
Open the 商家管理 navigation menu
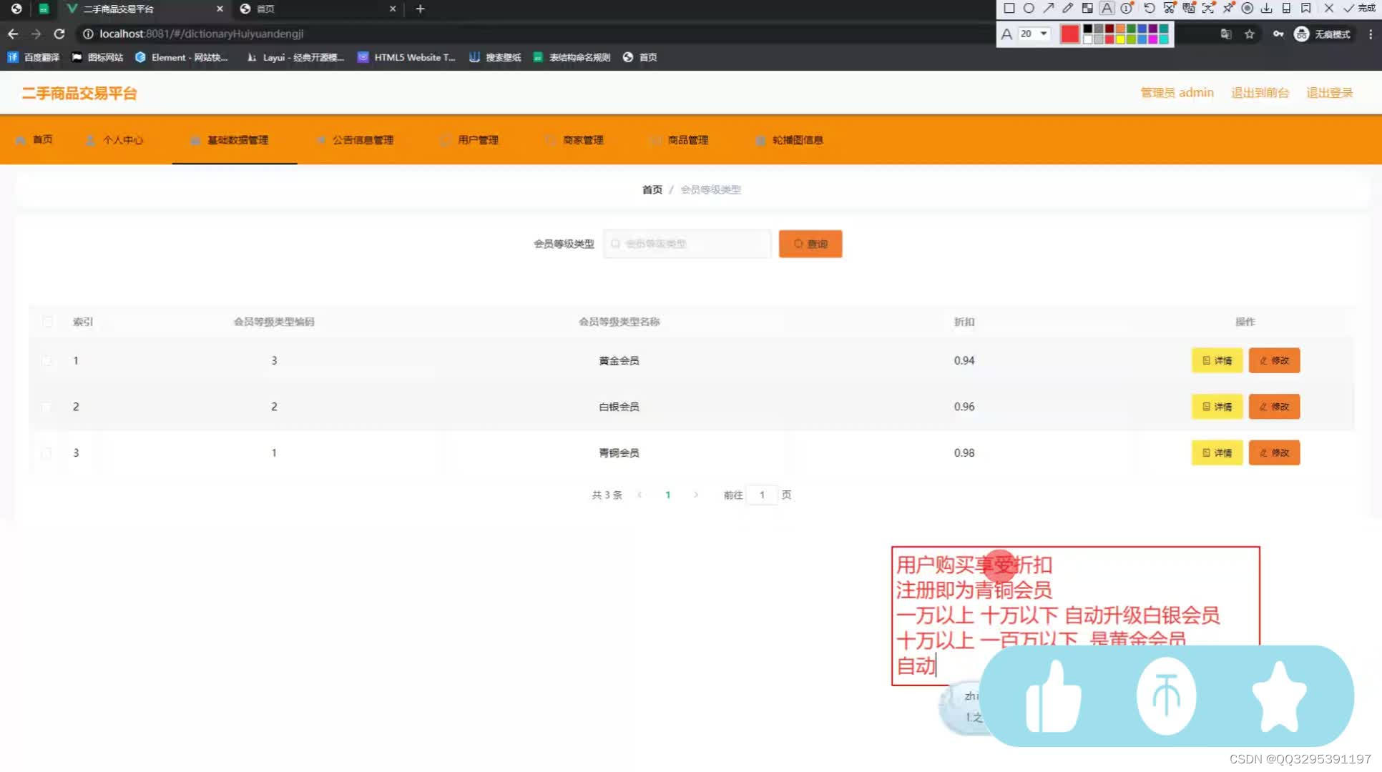[575, 140]
